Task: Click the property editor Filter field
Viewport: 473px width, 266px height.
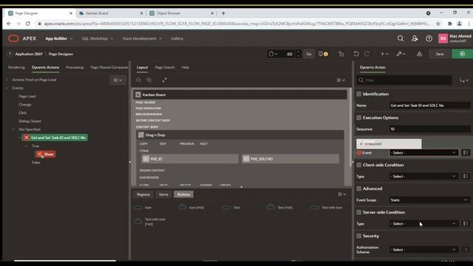Action: click(x=404, y=81)
